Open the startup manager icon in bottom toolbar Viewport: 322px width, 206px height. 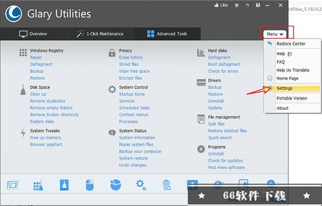(x=12, y=185)
